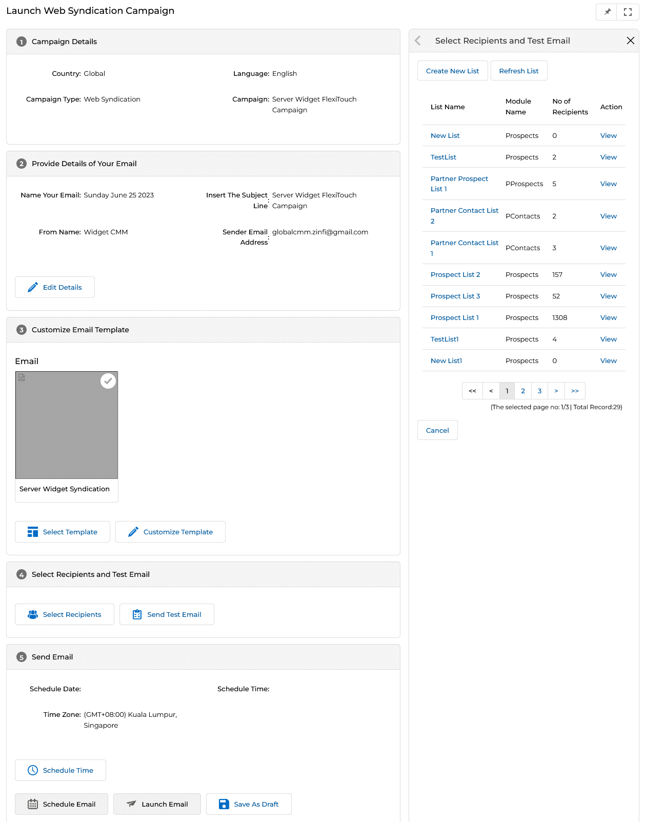Select the Server Widget Syndication template thumbnail
645x822 pixels.
(x=67, y=425)
